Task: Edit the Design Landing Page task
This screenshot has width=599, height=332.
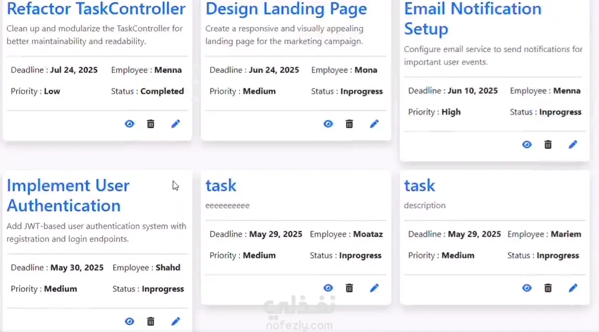Action: (375, 124)
